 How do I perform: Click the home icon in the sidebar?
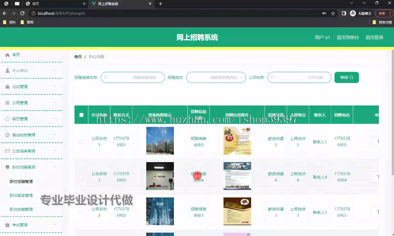pyautogui.click(x=7, y=55)
